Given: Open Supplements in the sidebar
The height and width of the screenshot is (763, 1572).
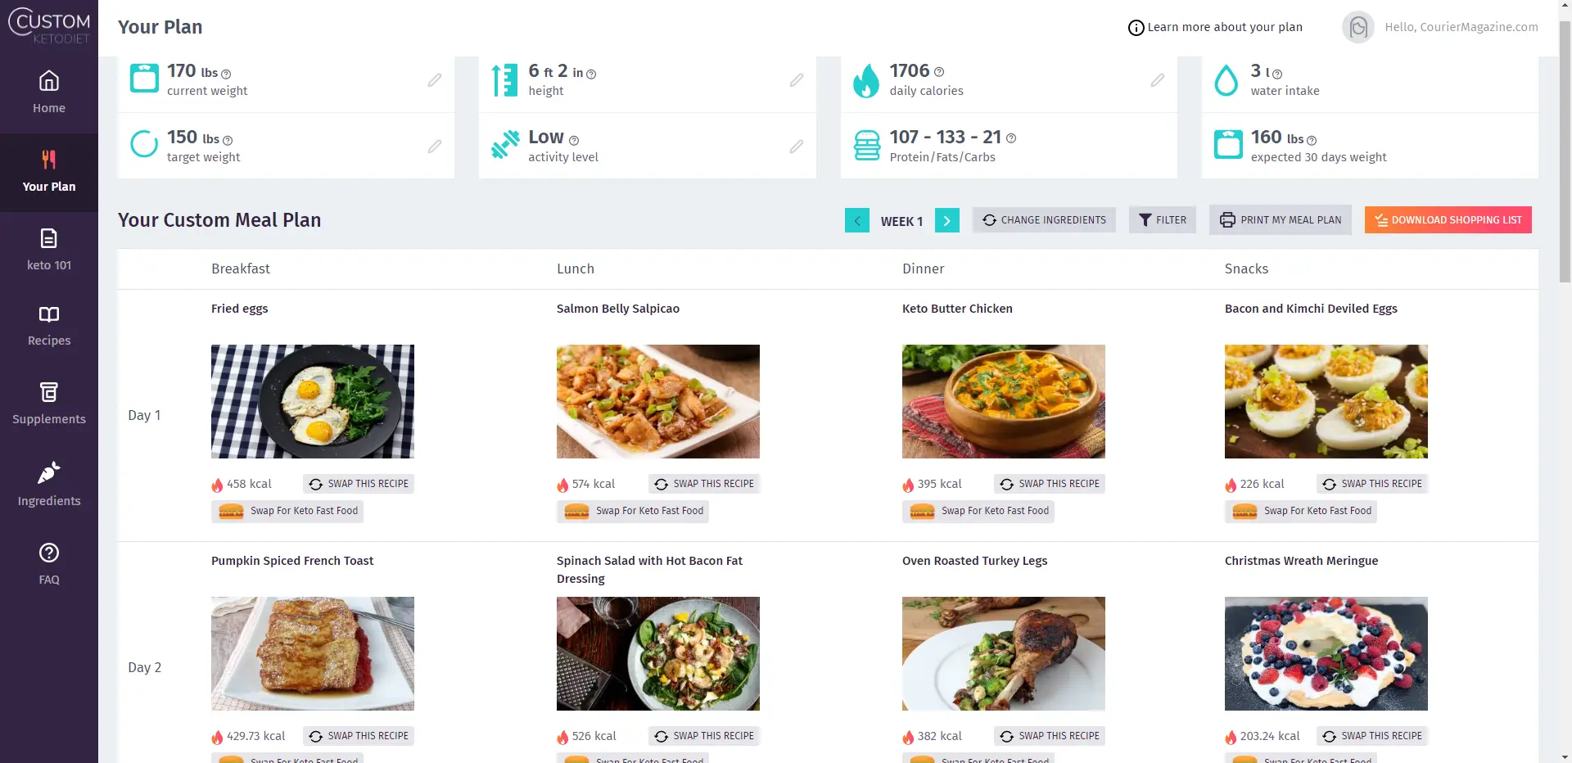Looking at the screenshot, I should point(49,404).
